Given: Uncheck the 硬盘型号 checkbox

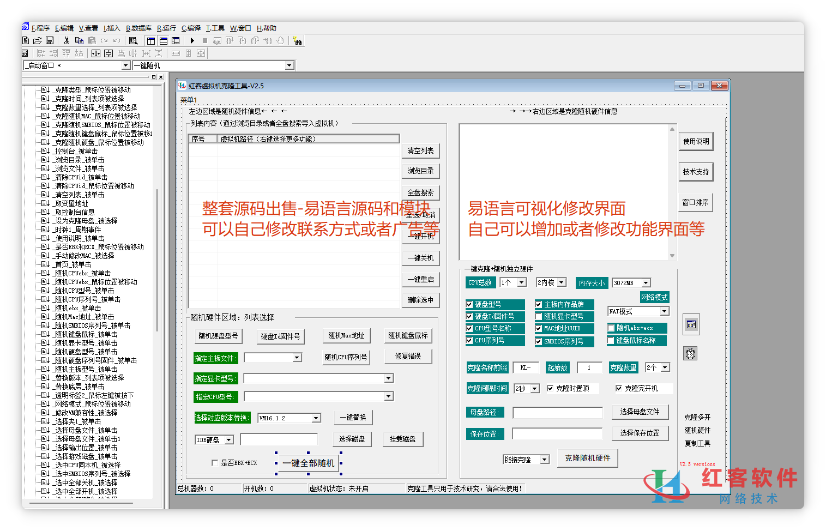Looking at the screenshot, I should click(469, 304).
